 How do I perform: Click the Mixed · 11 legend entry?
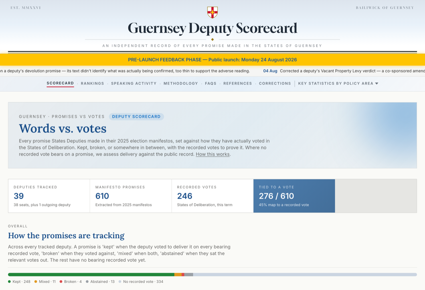[x=45, y=282]
